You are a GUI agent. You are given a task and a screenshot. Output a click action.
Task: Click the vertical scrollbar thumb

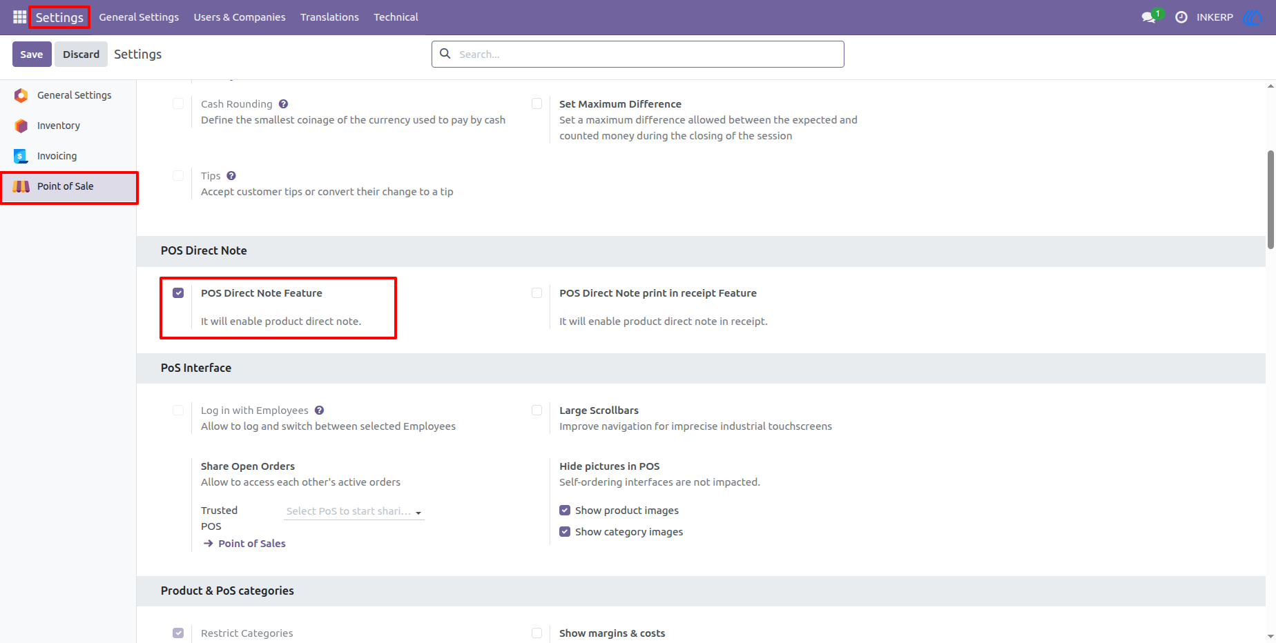click(x=1270, y=199)
